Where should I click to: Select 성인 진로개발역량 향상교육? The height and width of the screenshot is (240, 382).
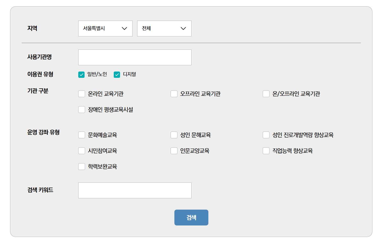(x=266, y=135)
